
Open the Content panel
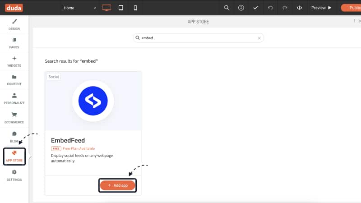click(14, 80)
